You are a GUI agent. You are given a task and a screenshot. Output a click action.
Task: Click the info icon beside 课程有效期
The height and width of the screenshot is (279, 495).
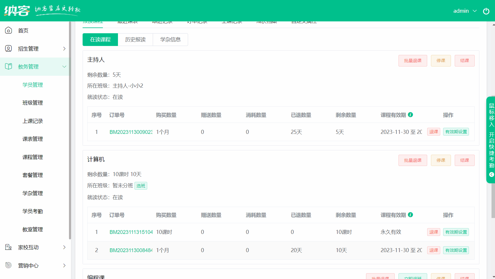click(x=410, y=115)
